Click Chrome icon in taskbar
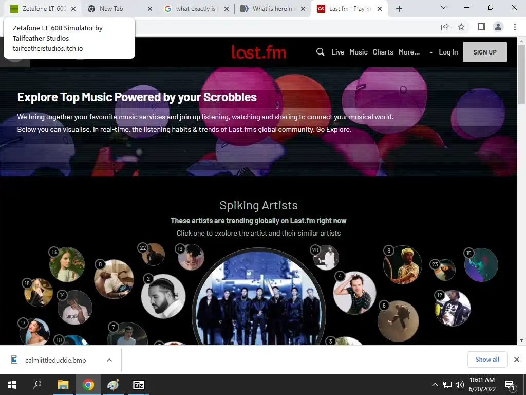 pyautogui.click(x=88, y=385)
